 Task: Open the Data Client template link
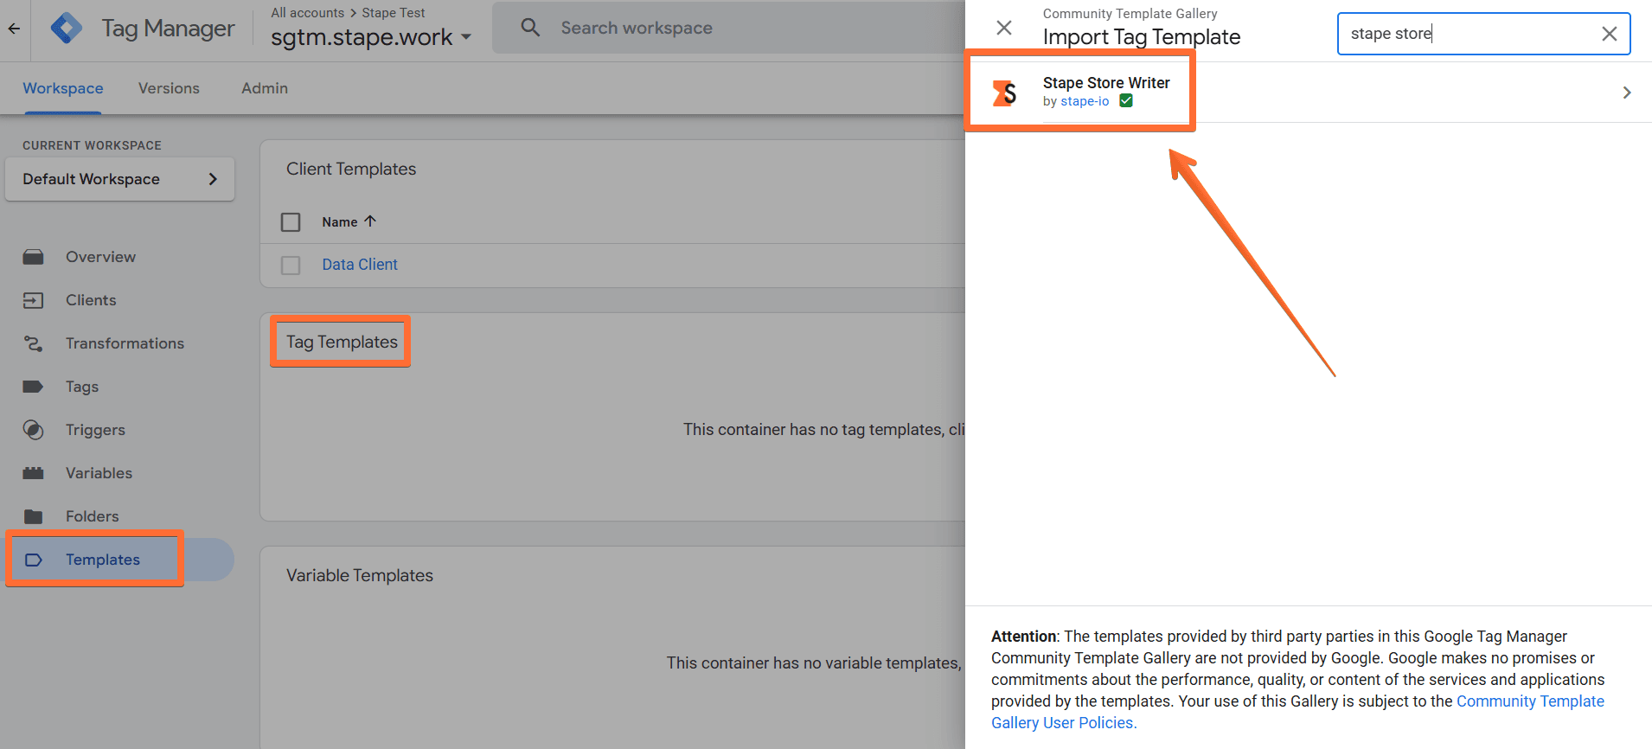tap(360, 265)
